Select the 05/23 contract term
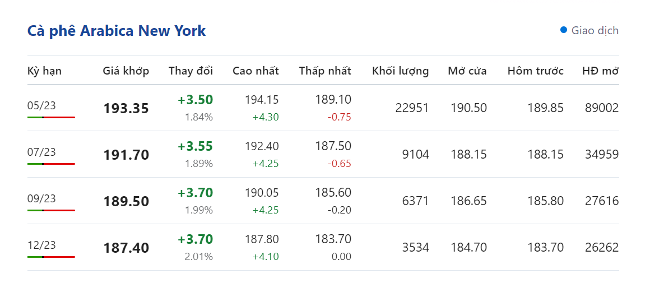 [x=41, y=105]
